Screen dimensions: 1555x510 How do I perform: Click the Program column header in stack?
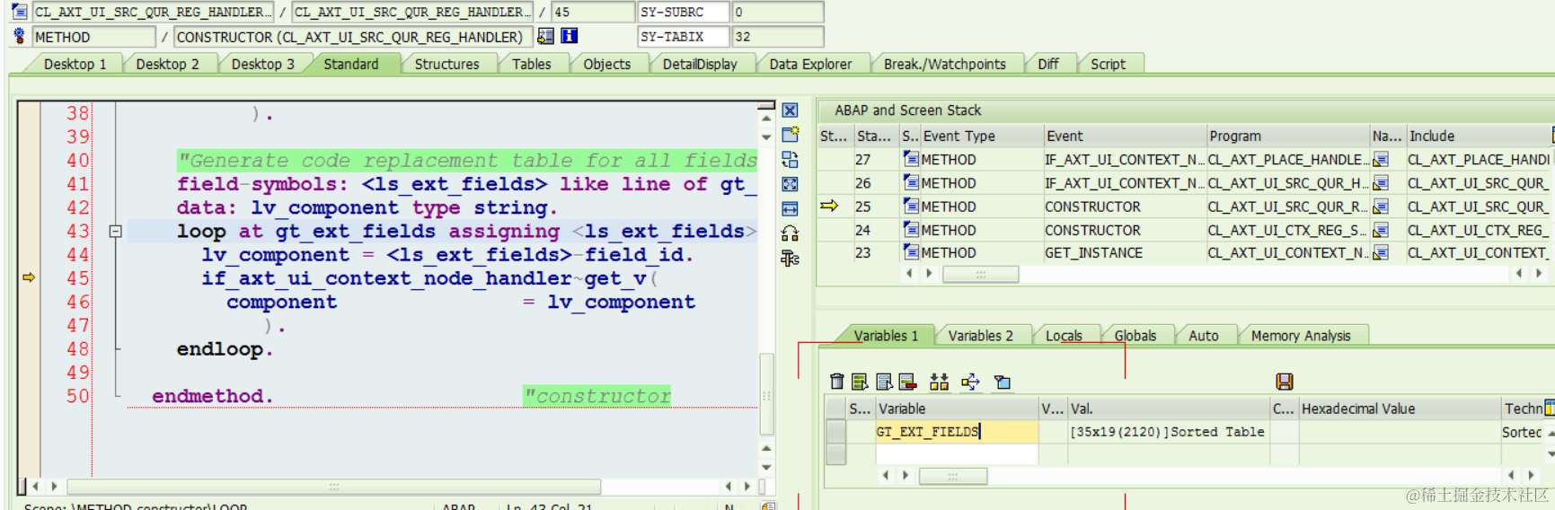pyautogui.click(x=1287, y=136)
